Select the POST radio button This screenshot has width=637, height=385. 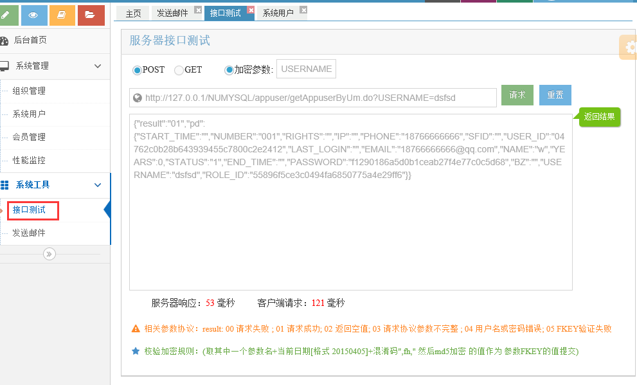pyautogui.click(x=137, y=70)
